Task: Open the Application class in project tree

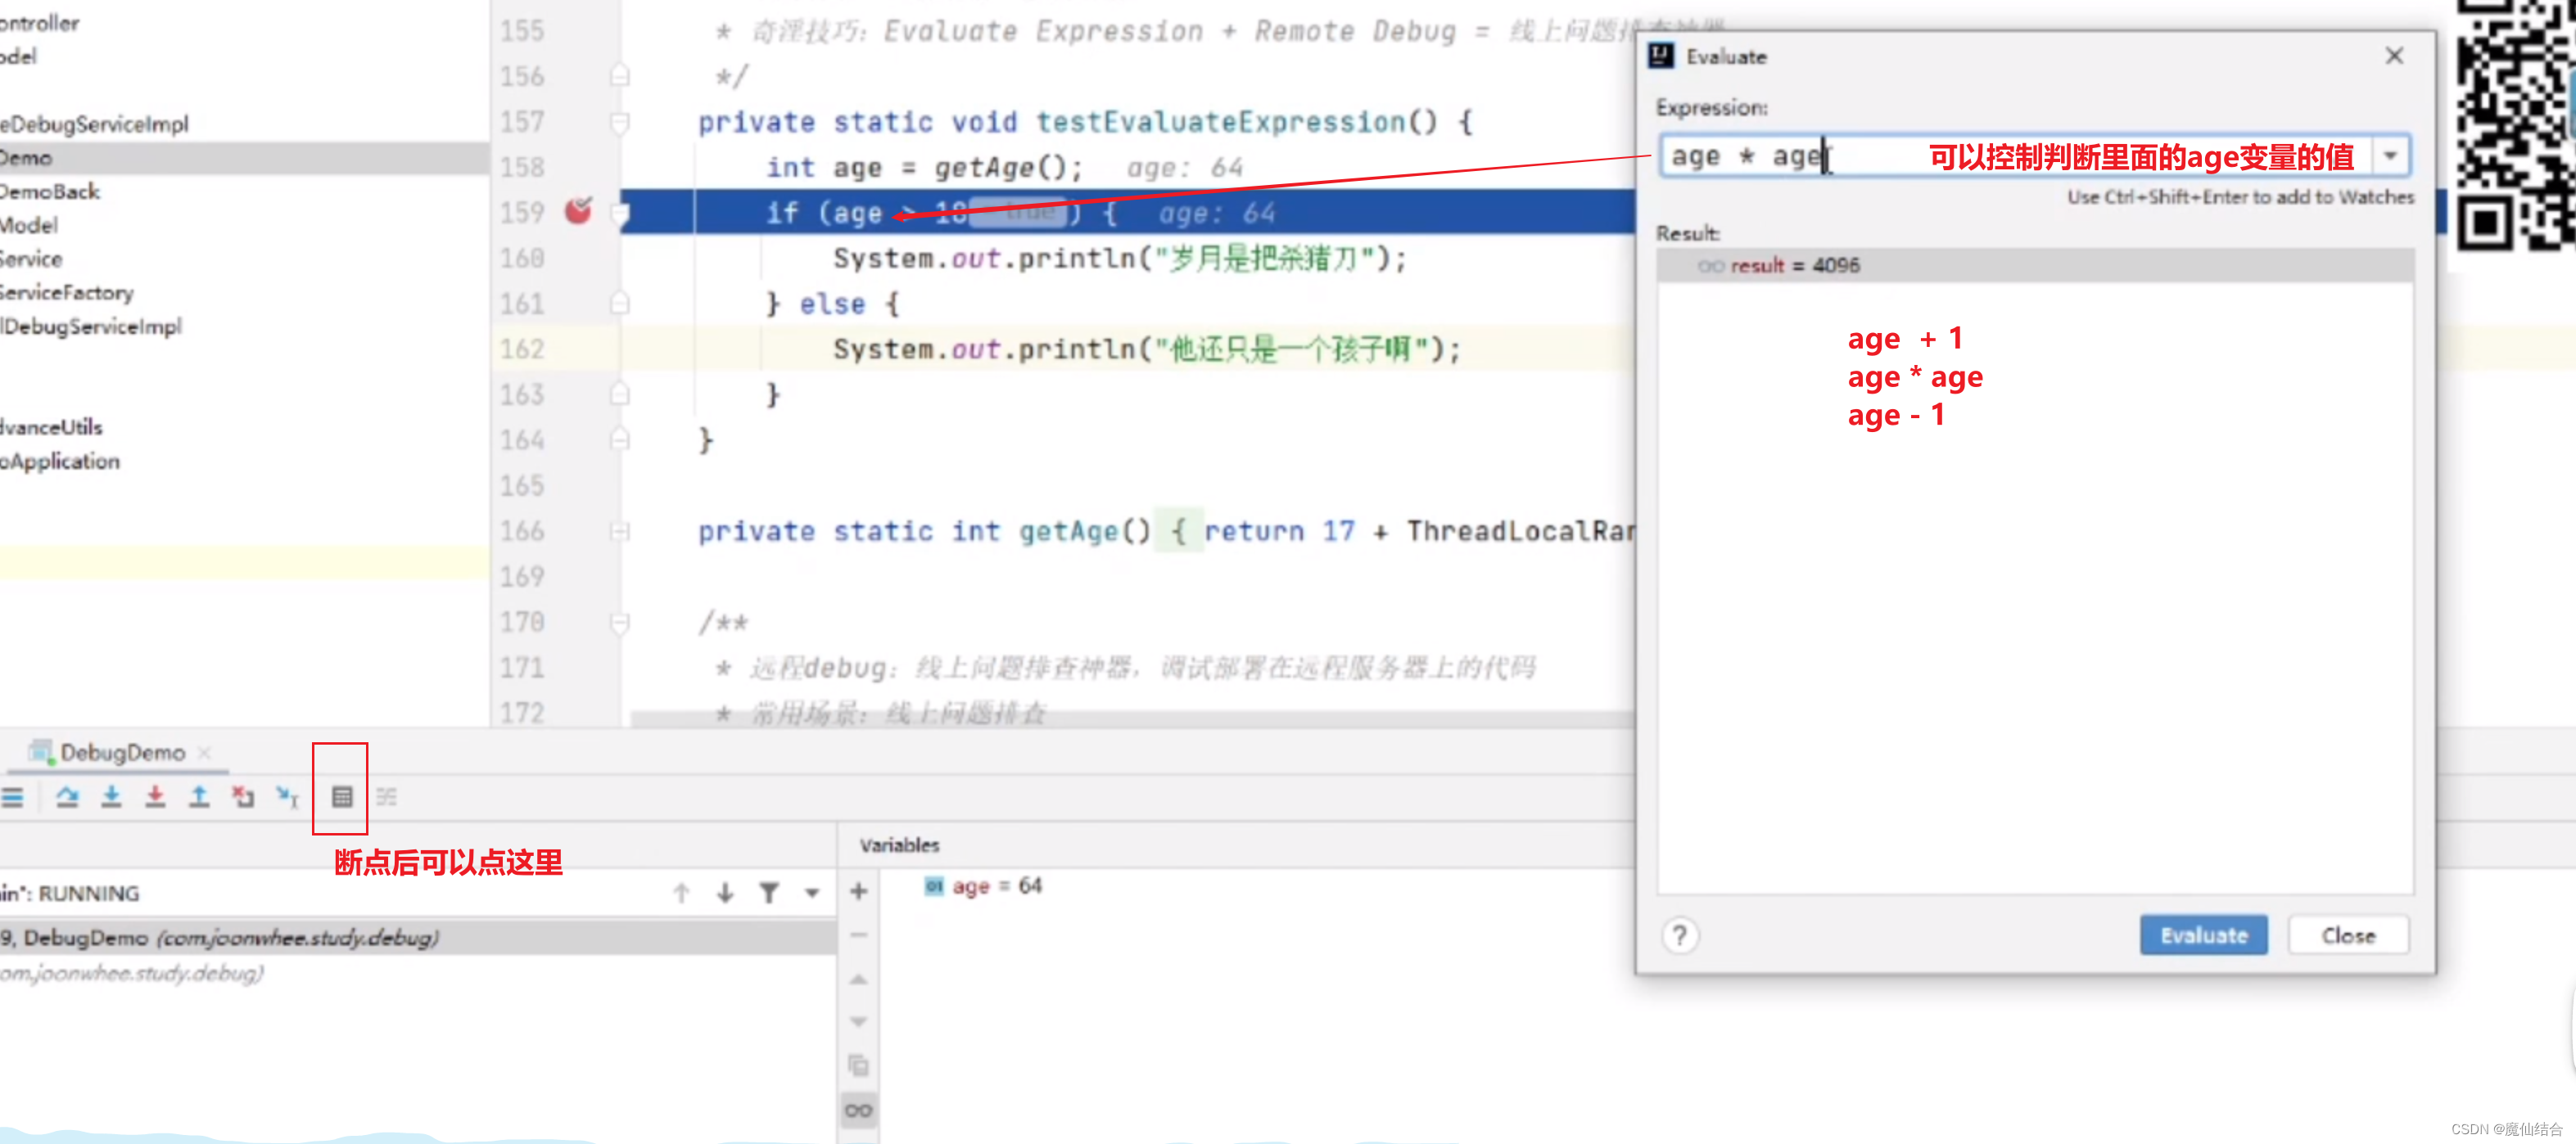Action: pyautogui.click(x=60, y=461)
